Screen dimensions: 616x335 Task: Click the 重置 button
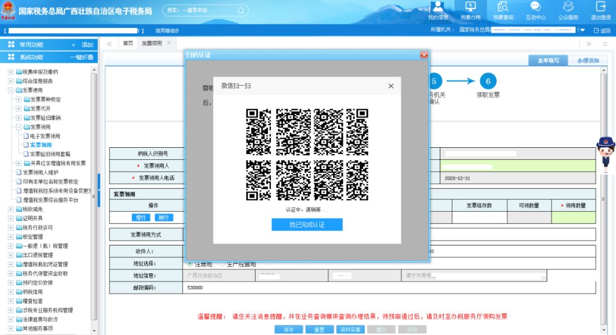[x=320, y=329]
